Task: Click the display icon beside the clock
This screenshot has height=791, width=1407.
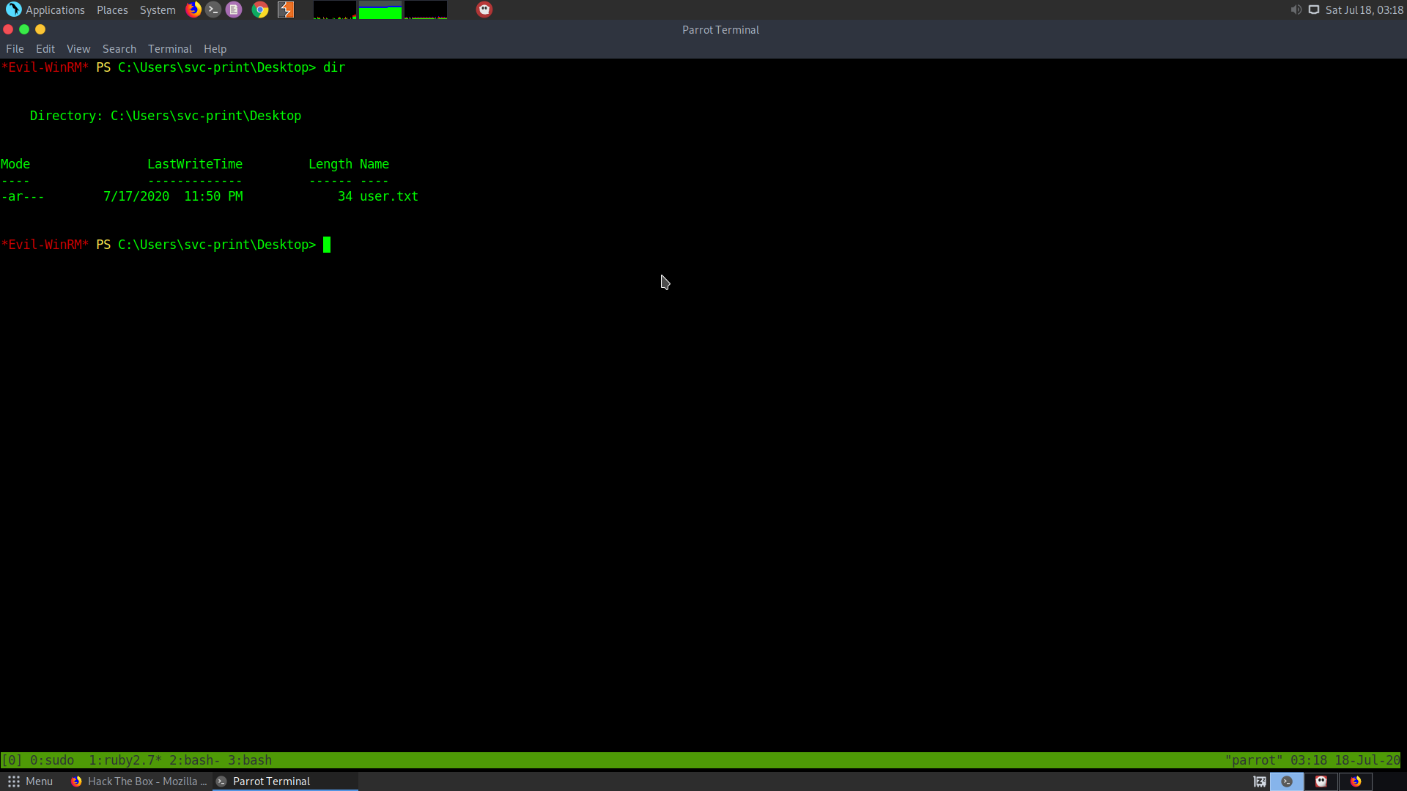Action: (x=1314, y=10)
